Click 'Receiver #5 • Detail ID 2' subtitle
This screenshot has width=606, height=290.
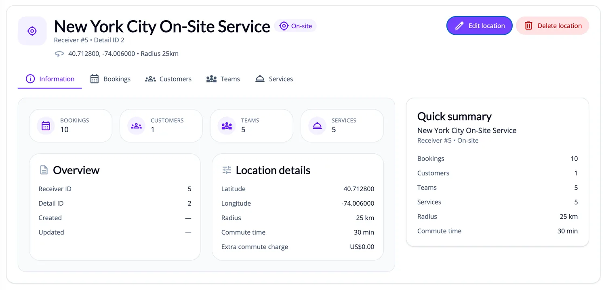click(x=89, y=40)
